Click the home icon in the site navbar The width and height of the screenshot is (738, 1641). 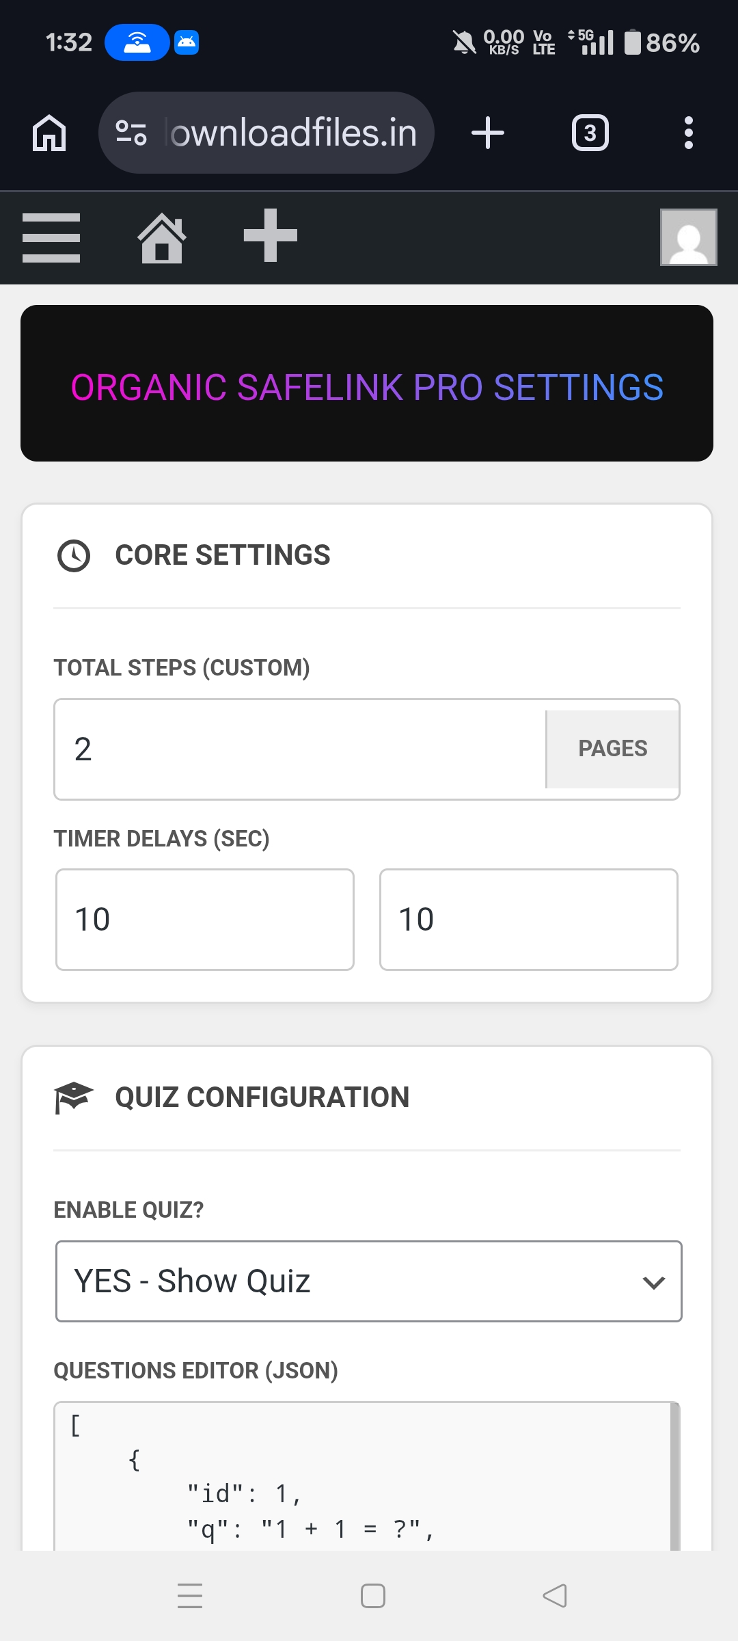point(162,237)
